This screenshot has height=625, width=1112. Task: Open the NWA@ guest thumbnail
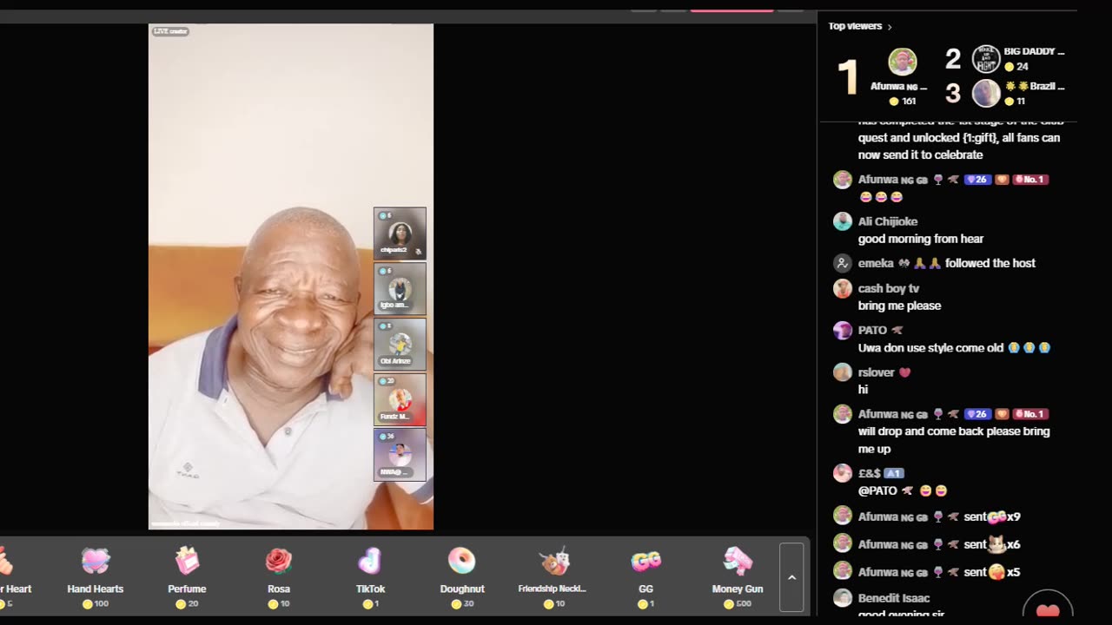pyautogui.click(x=400, y=455)
